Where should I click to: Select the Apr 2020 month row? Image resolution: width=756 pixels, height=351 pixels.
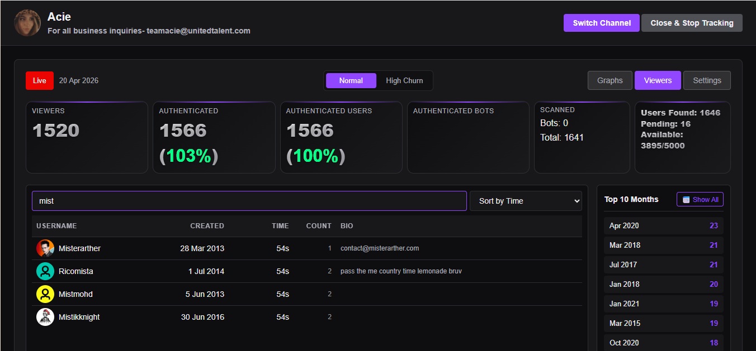[x=664, y=225]
